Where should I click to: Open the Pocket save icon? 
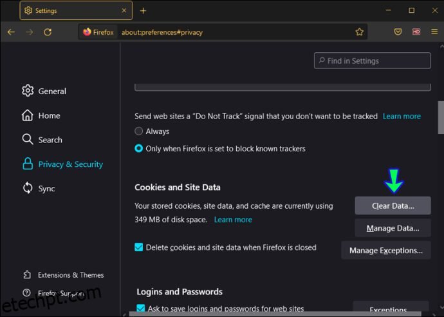(398, 32)
